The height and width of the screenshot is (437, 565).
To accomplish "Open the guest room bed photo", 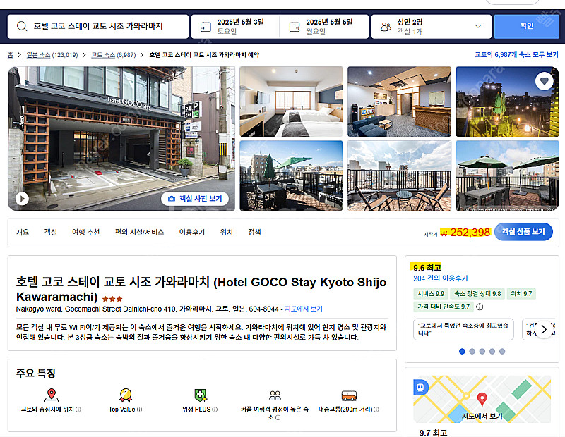I will point(291,101).
